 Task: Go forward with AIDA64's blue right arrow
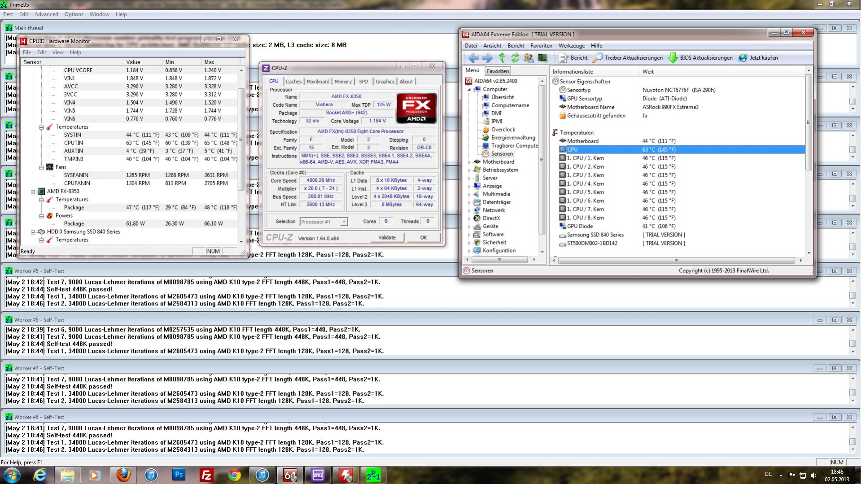pyautogui.click(x=487, y=58)
